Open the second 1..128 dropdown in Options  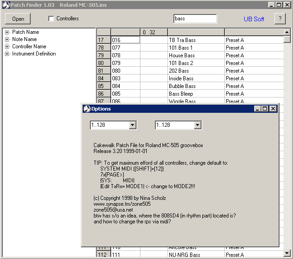(197, 125)
